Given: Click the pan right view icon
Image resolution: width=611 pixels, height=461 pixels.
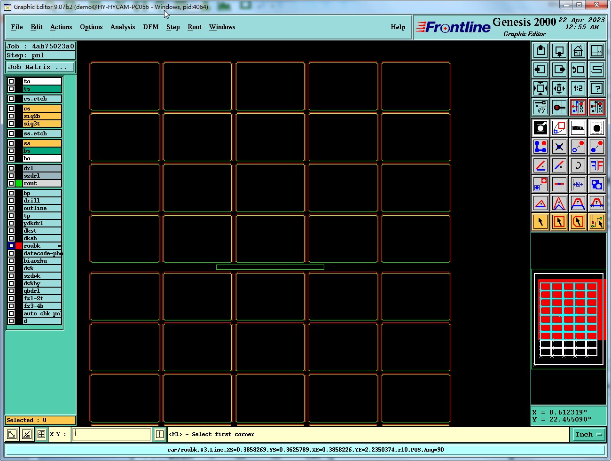Looking at the screenshot, I should pyautogui.click(x=559, y=70).
